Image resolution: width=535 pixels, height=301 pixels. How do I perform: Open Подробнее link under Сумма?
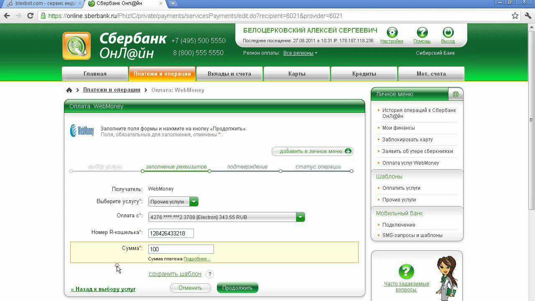click(x=197, y=259)
